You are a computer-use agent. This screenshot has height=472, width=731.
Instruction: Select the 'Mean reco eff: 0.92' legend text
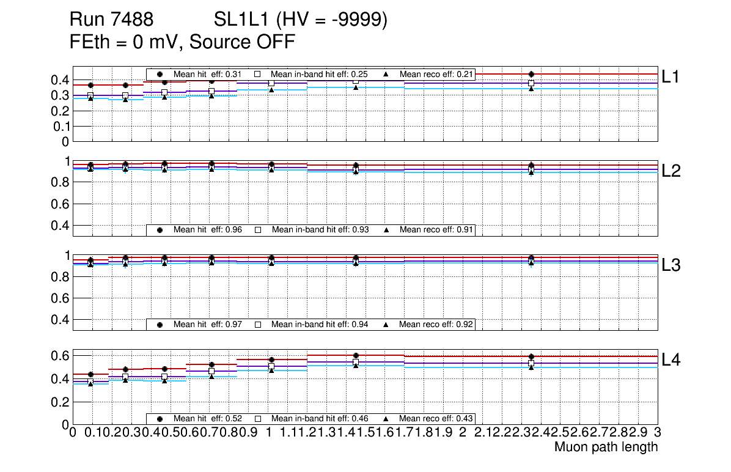point(436,324)
